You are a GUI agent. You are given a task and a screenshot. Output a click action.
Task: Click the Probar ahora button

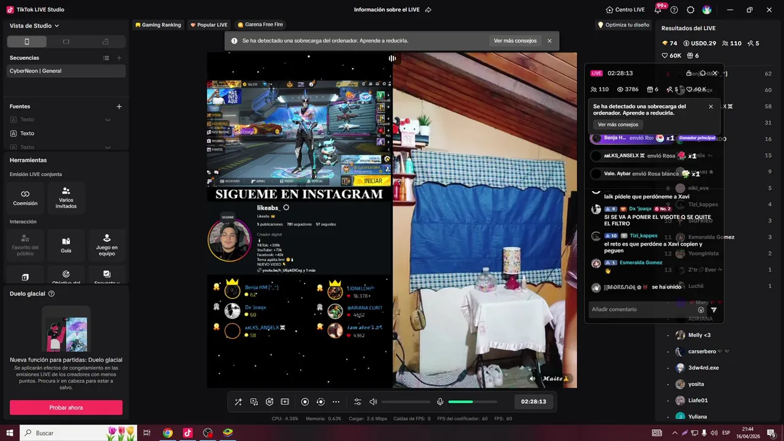click(x=66, y=407)
